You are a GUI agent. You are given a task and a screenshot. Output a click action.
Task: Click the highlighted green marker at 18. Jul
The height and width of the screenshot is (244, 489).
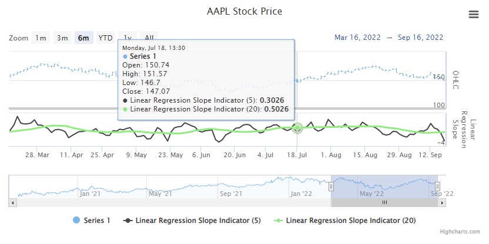tap(297, 128)
